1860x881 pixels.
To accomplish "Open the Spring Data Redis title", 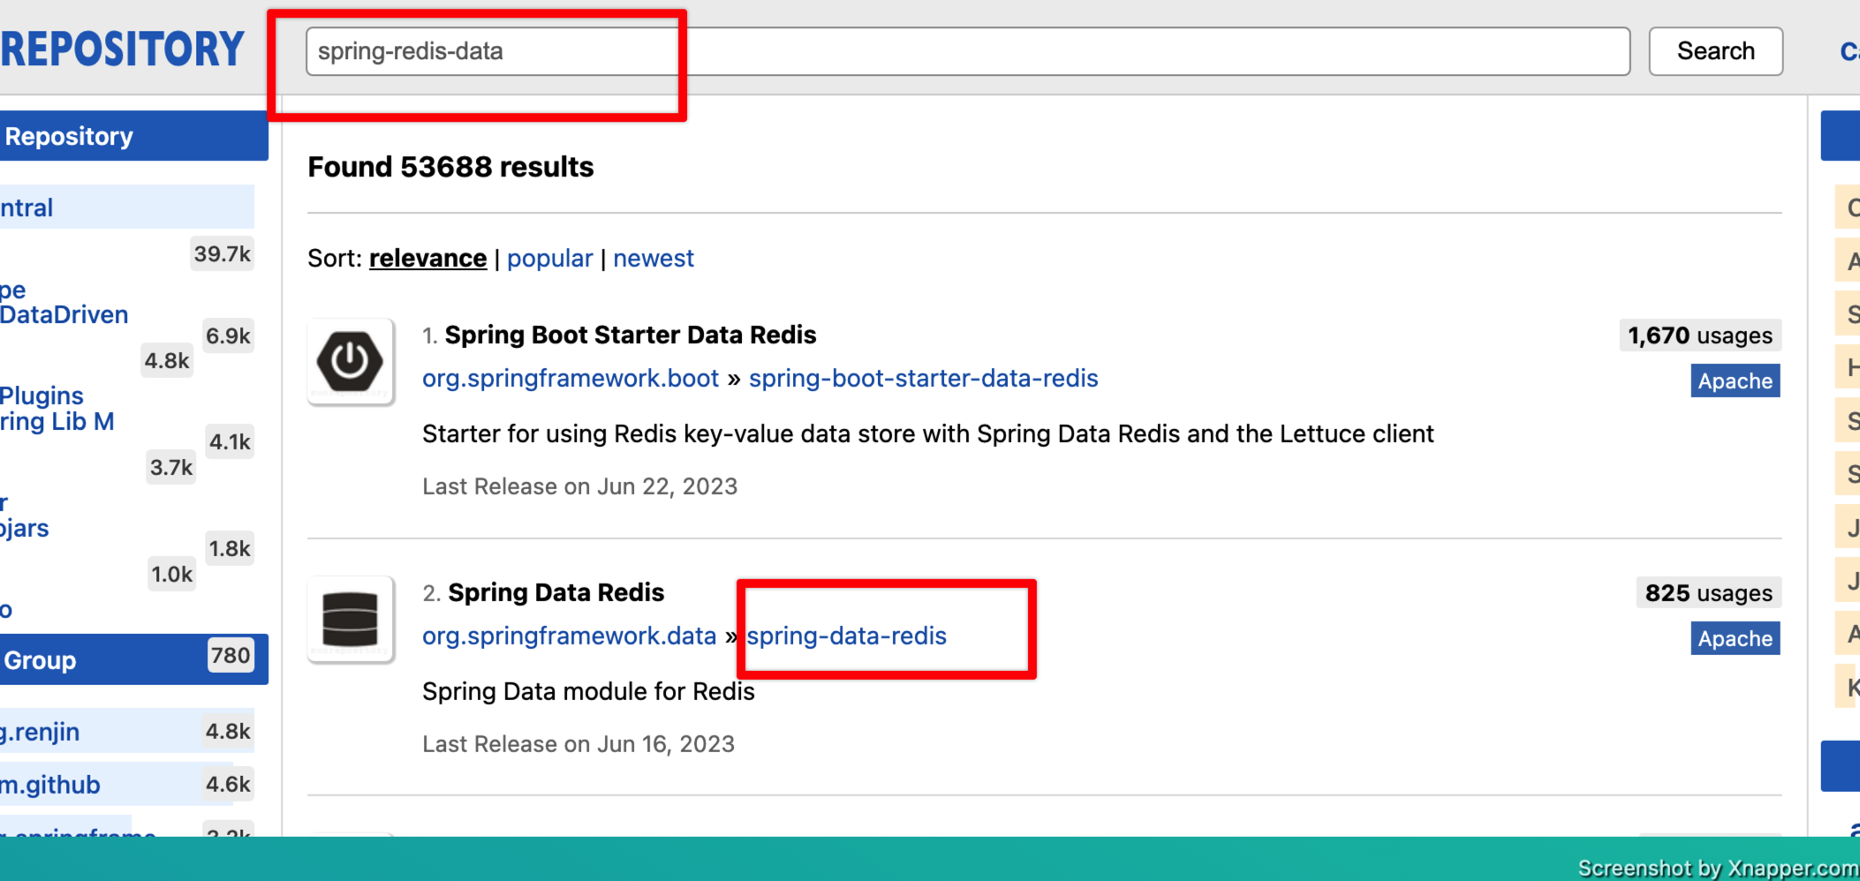I will (x=556, y=592).
